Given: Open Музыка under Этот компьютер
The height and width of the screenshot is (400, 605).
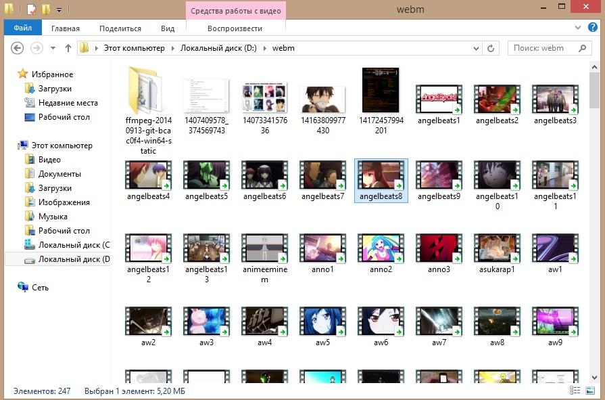Looking at the screenshot, I should tap(53, 217).
